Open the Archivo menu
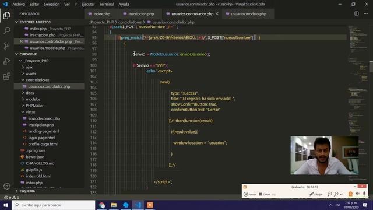 [x=19, y=4]
